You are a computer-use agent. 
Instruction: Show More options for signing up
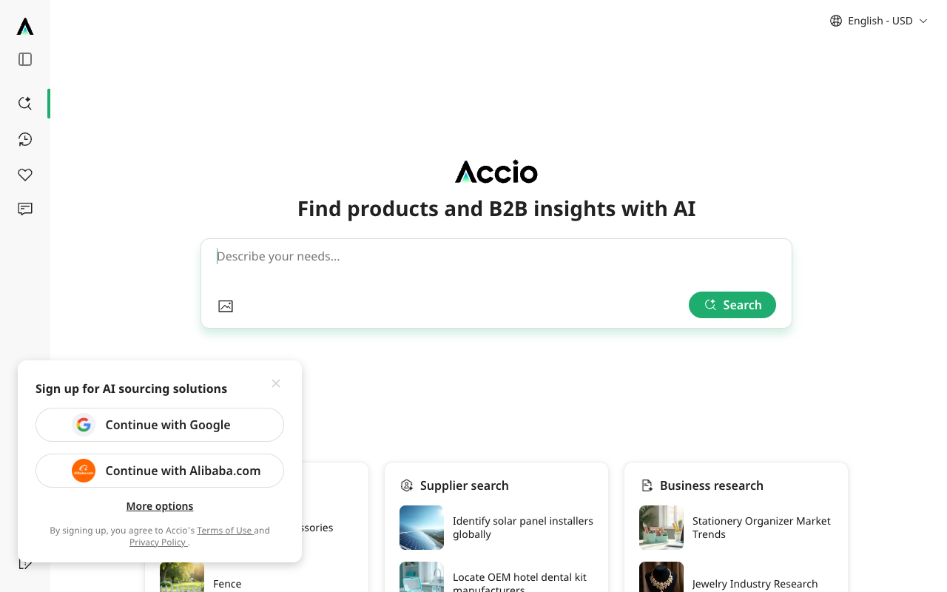click(x=159, y=506)
